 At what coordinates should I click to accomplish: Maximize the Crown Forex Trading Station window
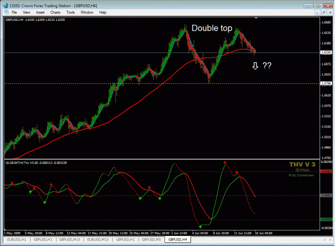(318, 6)
